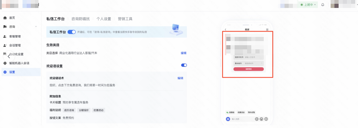
Task: Switch to the 个人设置 tab
Action: (x=104, y=19)
